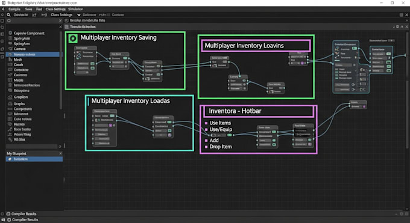The width and height of the screenshot is (410, 223).
Task: Select the Graplion item
Action: [20, 97]
